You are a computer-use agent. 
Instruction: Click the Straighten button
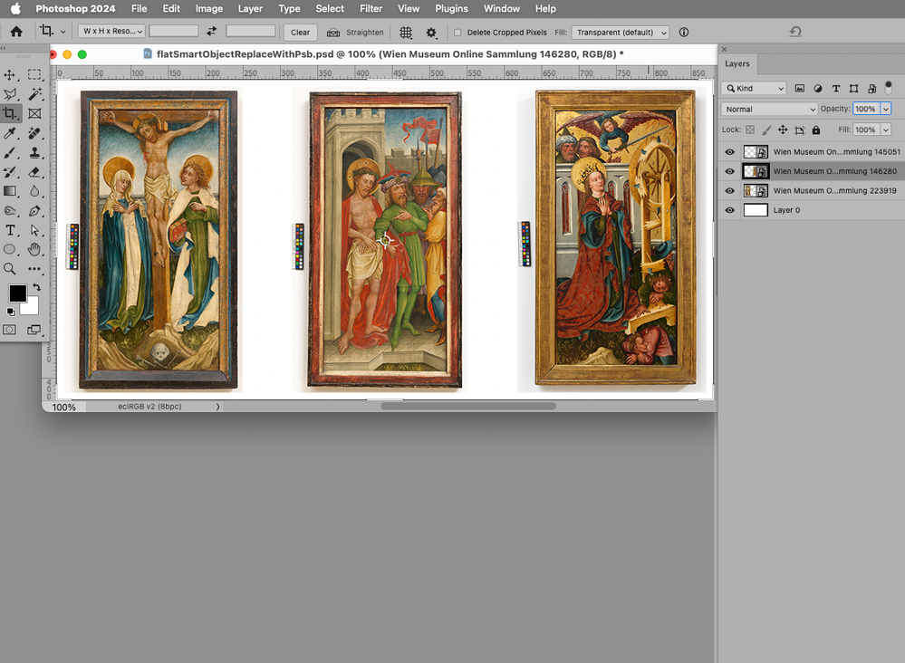point(355,33)
